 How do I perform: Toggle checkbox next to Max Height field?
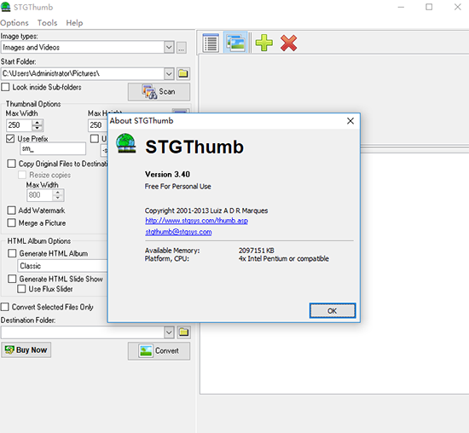[x=95, y=139]
